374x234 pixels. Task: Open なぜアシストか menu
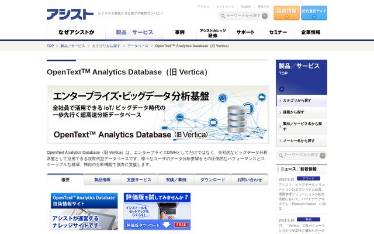[77, 32]
